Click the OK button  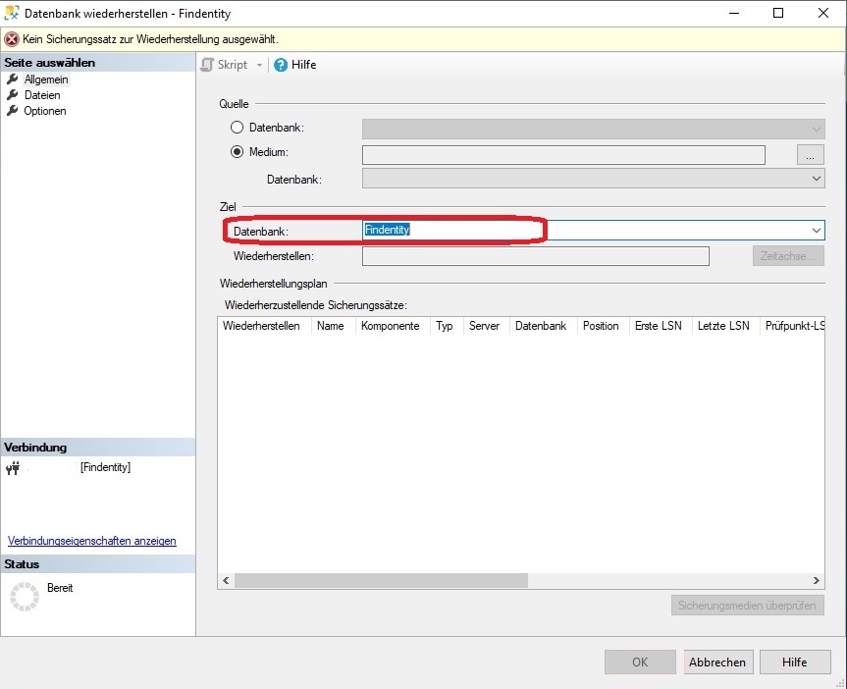(640, 662)
